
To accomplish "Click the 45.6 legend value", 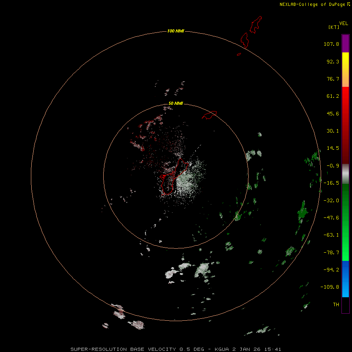I will pos(333,113).
